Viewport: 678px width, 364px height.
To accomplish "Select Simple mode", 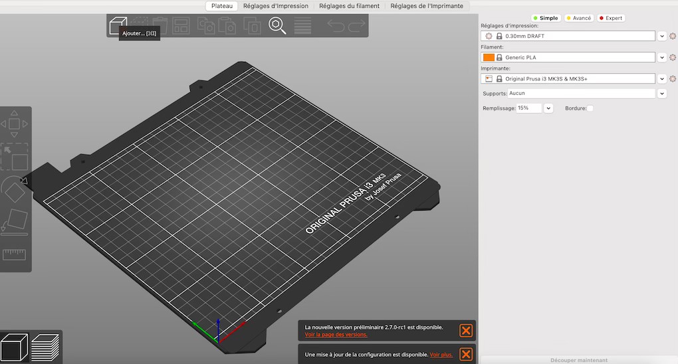I will pos(546,18).
